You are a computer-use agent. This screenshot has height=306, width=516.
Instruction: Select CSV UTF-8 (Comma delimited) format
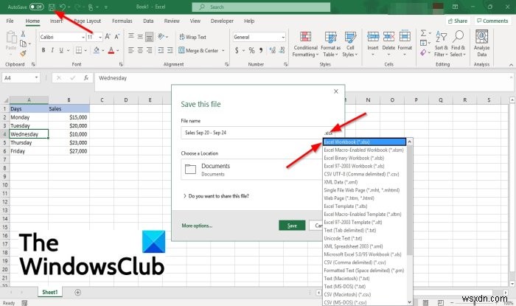[364, 174]
